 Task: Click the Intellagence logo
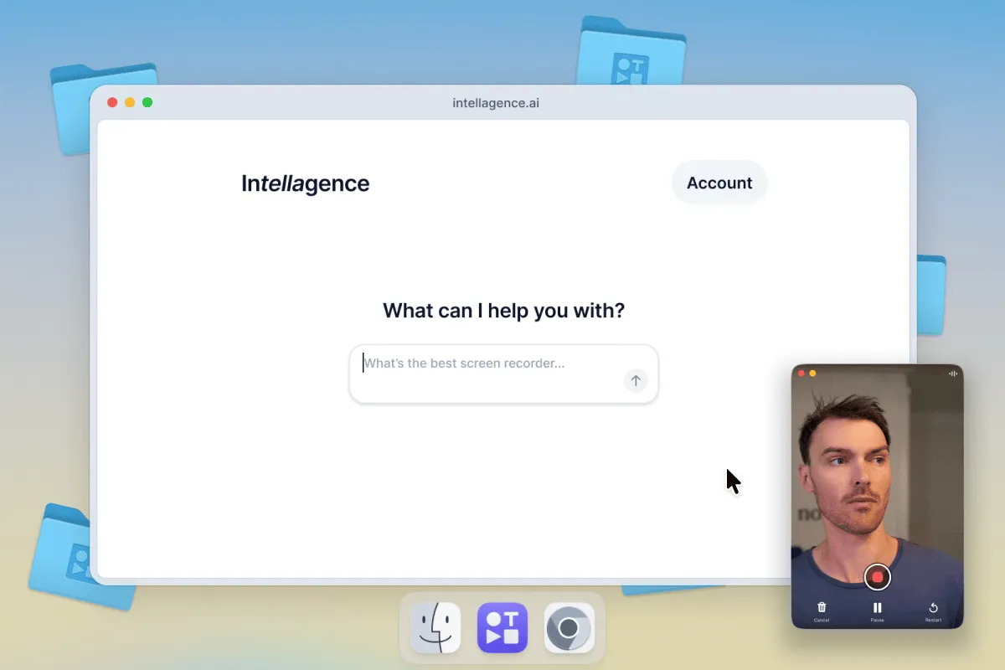[305, 183]
